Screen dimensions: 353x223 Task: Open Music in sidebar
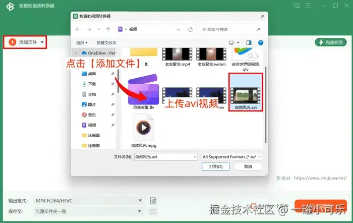[x=89, y=115]
